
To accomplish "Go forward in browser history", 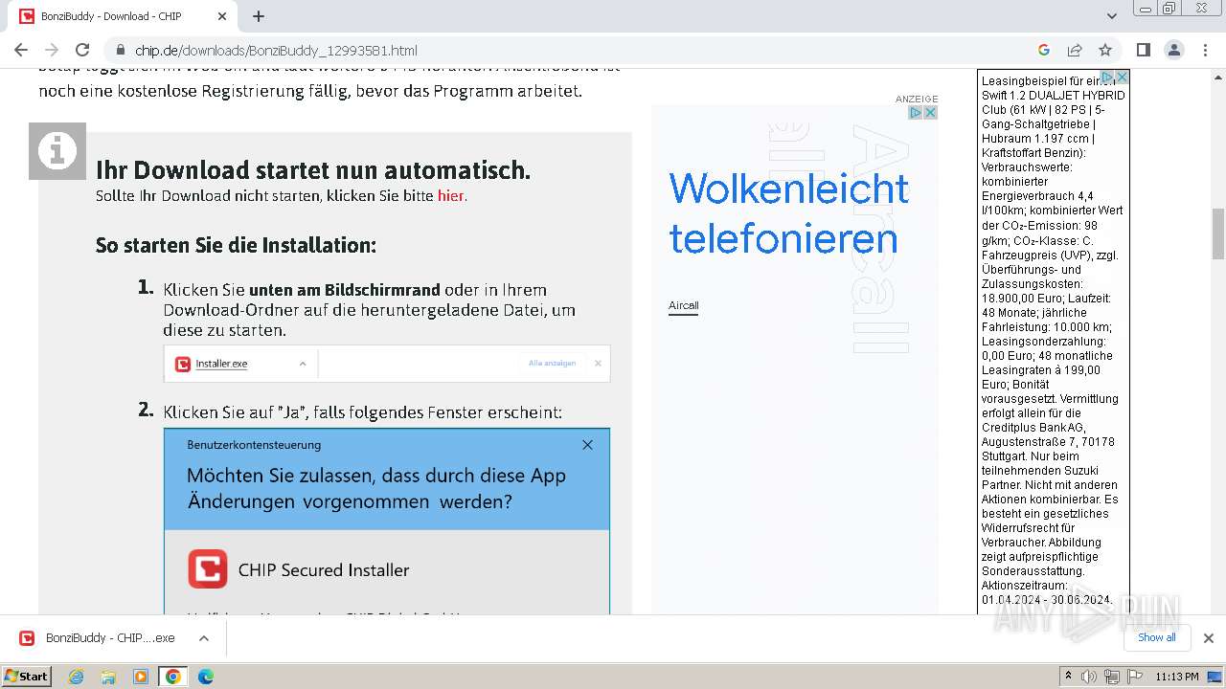I will coord(52,50).
